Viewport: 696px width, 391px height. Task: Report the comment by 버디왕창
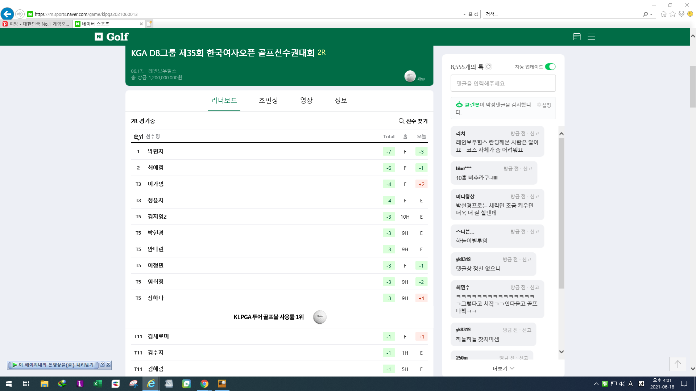click(x=534, y=197)
